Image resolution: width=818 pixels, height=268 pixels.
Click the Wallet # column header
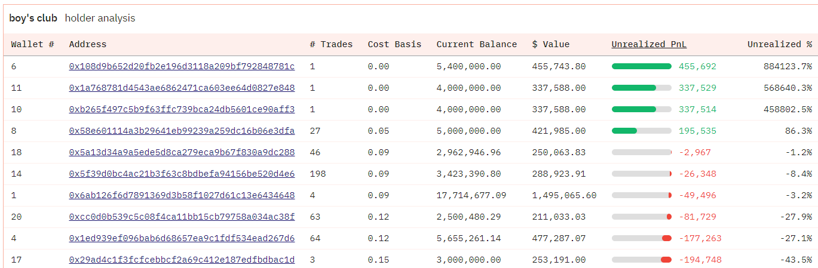tap(33, 44)
